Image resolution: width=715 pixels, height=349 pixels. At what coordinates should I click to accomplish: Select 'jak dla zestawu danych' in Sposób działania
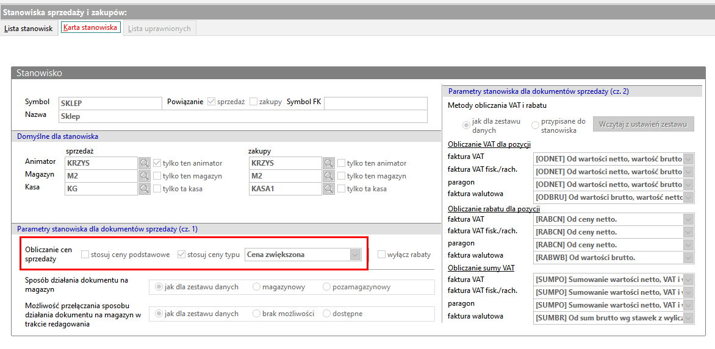tap(159, 287)
